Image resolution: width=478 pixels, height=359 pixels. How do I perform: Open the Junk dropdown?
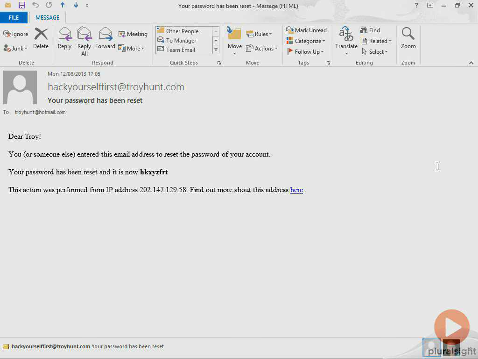click(15, 48)
